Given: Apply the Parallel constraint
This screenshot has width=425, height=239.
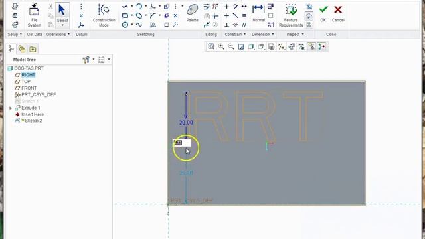Looking at the screenshot, I should [x=244, y=25].
